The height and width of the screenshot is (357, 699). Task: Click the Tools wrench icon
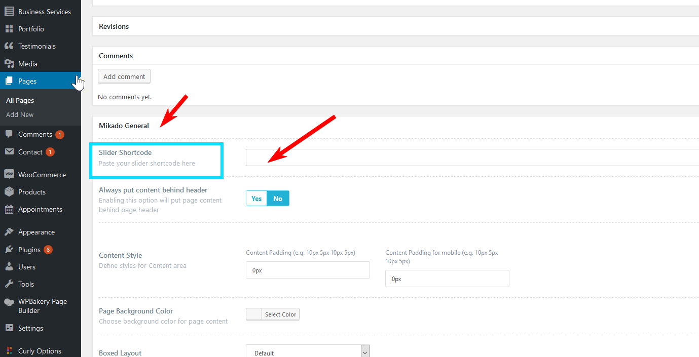pyautogui.click(x=9, y=284)
